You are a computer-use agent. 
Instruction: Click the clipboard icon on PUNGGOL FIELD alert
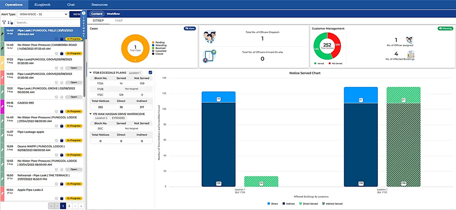(62, 39)
